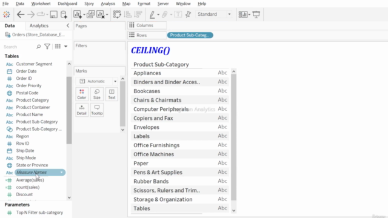Click the Search field in Data pane
388x218 pixels.
pos(19,47)
